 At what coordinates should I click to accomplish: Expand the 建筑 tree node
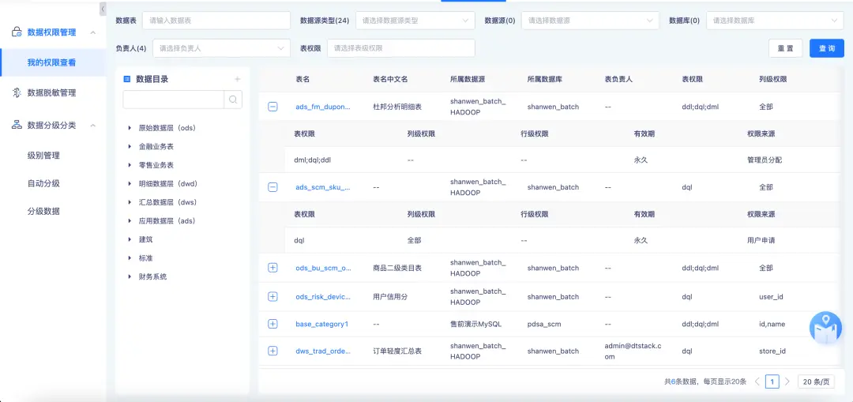(130, 239)
